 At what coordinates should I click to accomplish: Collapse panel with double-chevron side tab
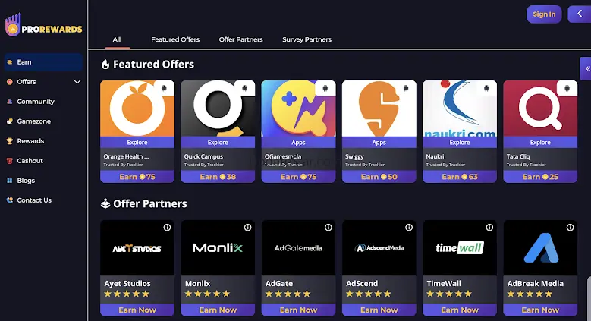click(x=586, y=68)
